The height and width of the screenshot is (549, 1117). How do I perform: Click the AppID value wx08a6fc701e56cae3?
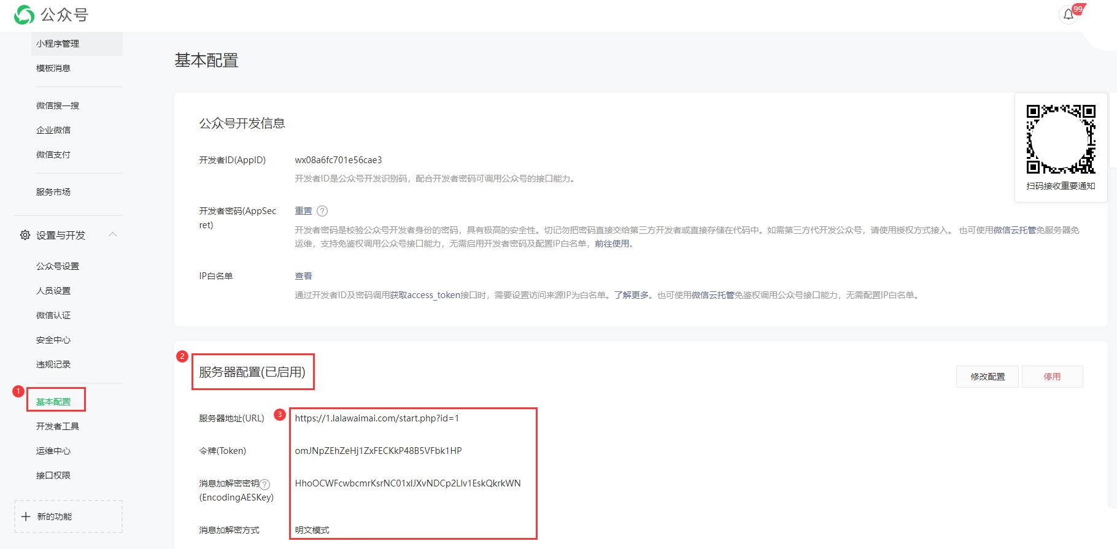point(338,160)
